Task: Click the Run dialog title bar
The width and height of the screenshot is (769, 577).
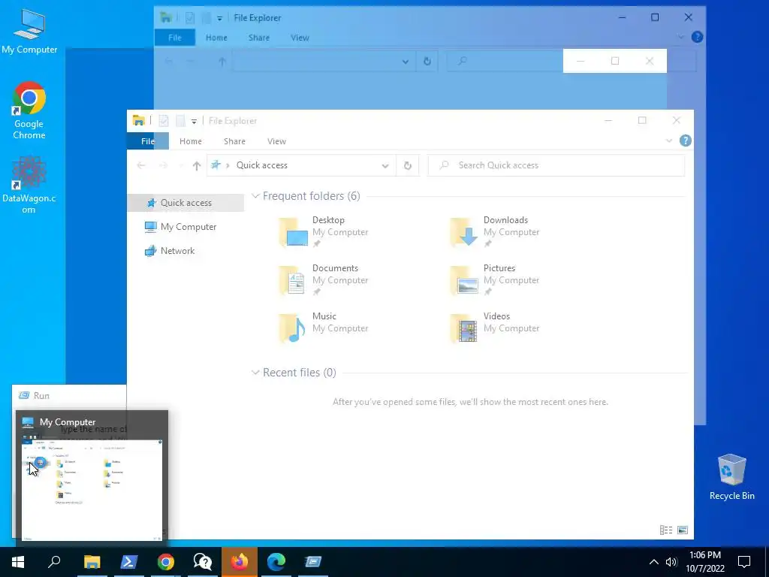Action: tap(68, 396)
